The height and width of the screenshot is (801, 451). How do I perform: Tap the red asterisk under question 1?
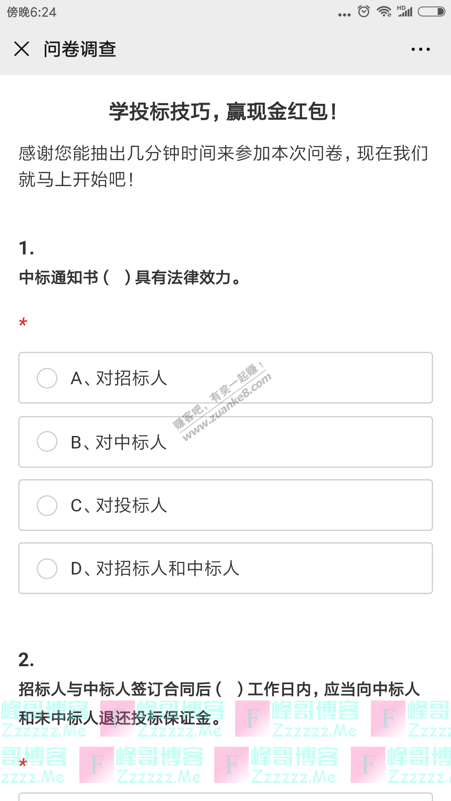[x=23, y=322]
